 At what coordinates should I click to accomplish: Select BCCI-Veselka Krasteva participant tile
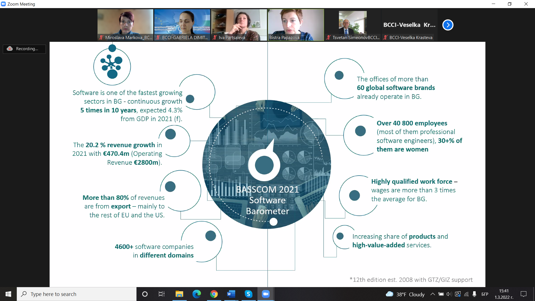[x=410, y=25]
